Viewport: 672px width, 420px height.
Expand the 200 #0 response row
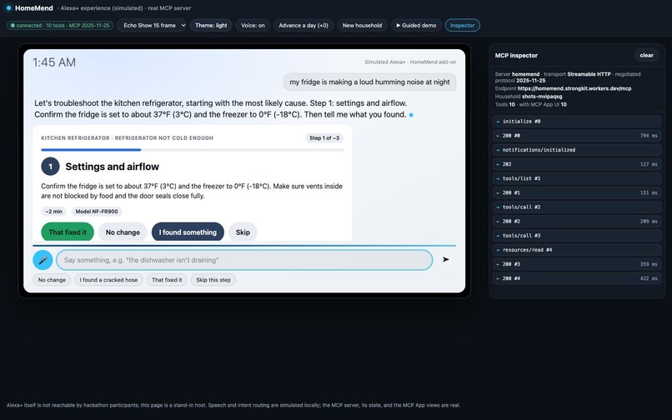click(577, 136)
